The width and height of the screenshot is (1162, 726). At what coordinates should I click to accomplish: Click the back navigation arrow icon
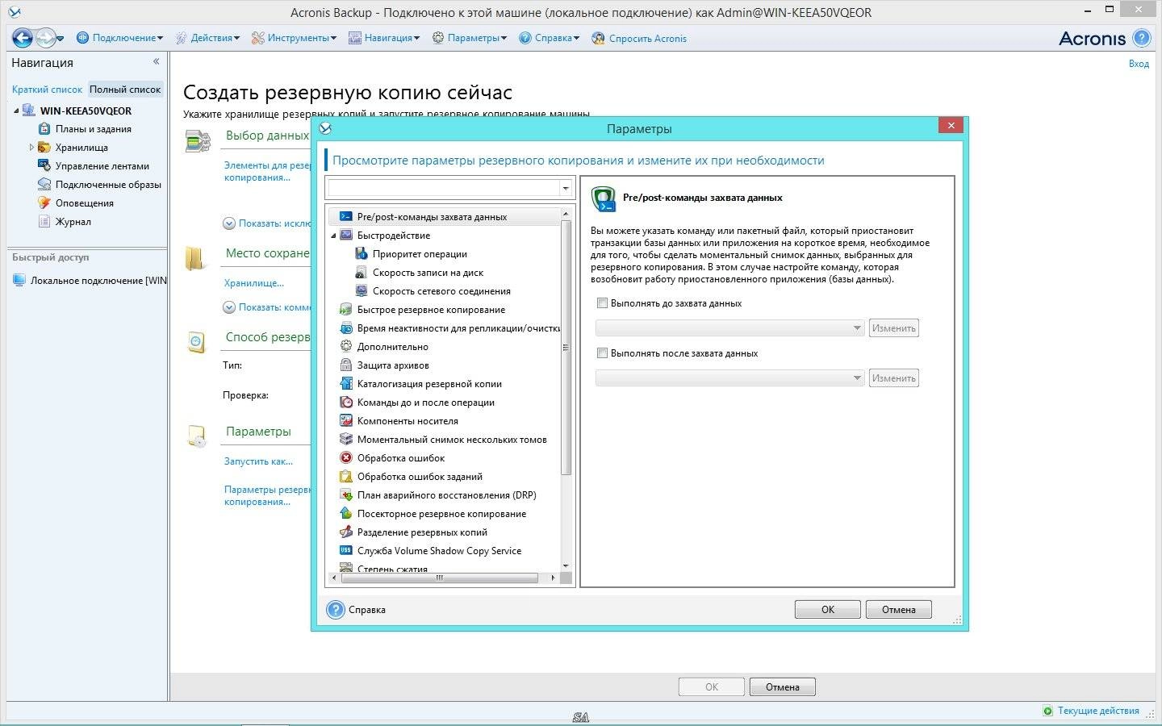[22, 38]
